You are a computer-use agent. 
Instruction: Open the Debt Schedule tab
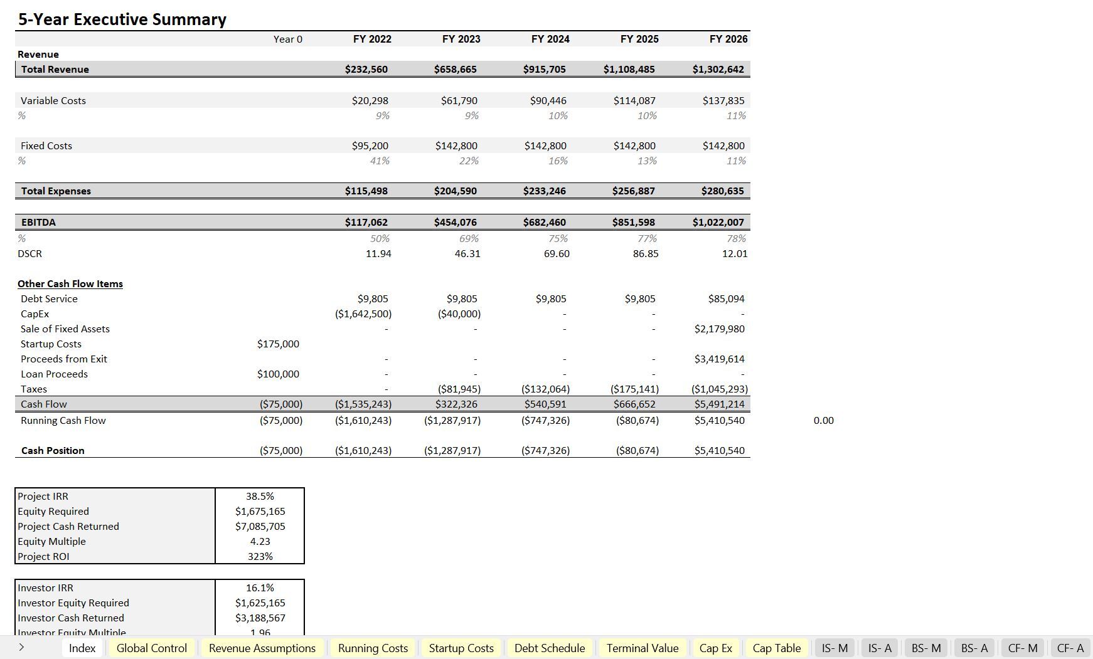click(x=550, y=648)
